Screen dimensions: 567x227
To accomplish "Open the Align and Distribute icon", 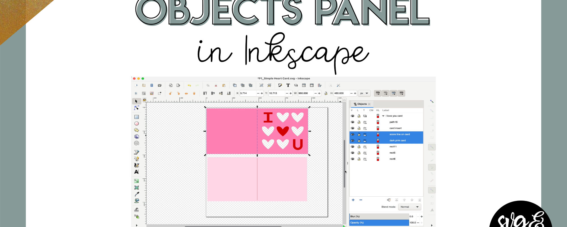I will [320, 85].
